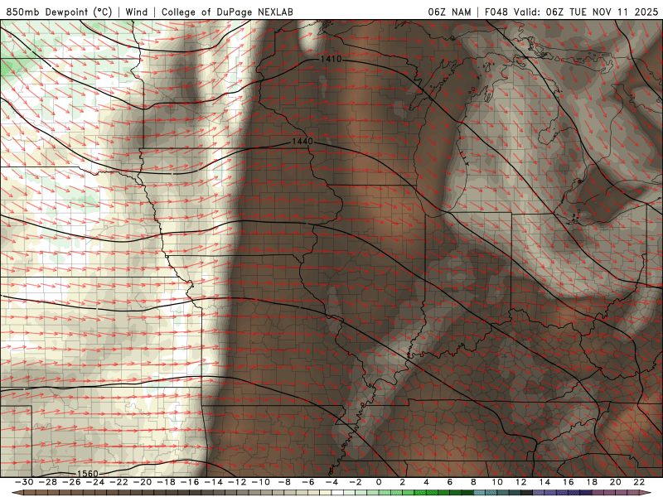663x497 pixels.
Task: Click the -10 value on the color scale
Action: 260,482
